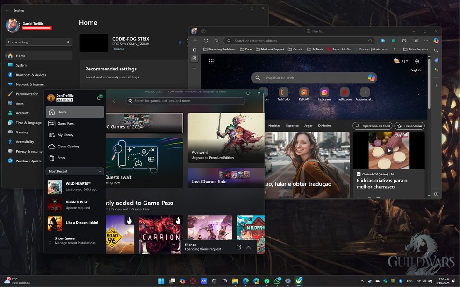Pop out the Friends panel
Image resolution: width=460 pixels, height=287 pixels.
239,247
